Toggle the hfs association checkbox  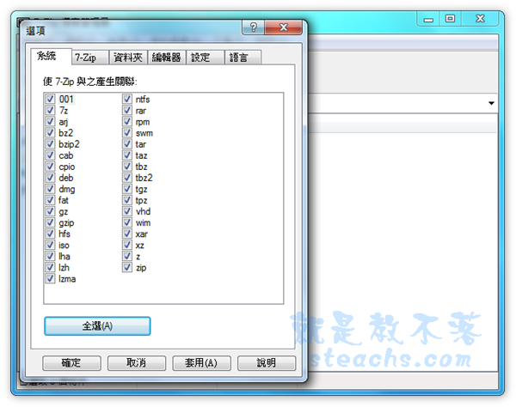[x=50, y=234]
